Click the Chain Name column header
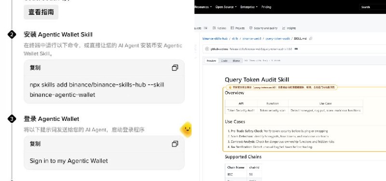This screenshot has width=386, height=181. click(236, 167)
